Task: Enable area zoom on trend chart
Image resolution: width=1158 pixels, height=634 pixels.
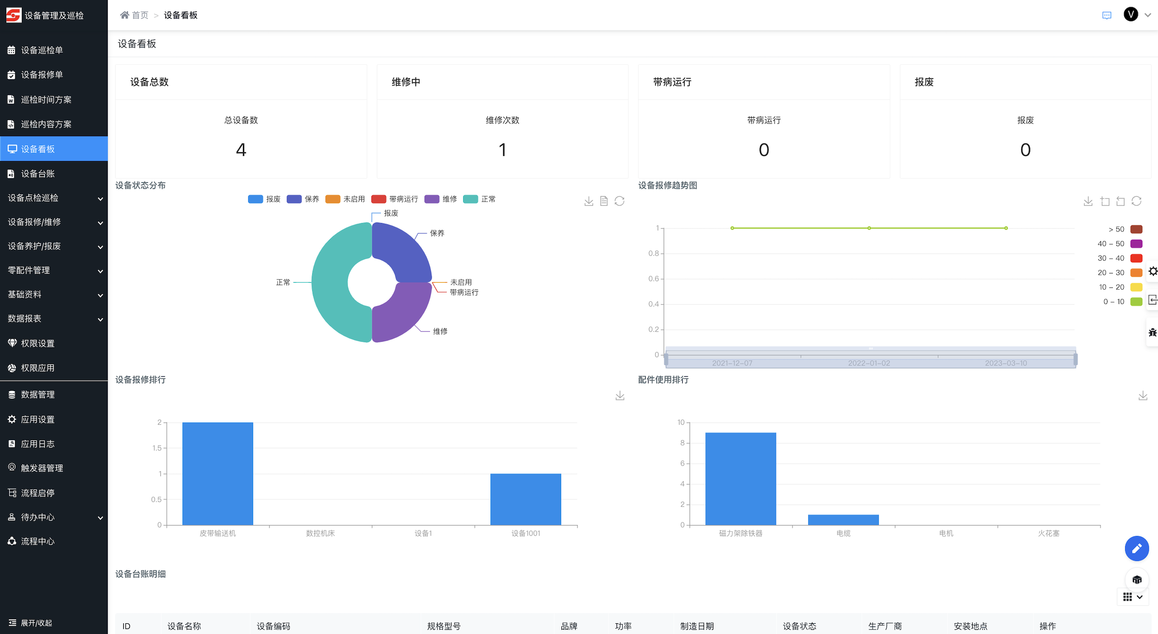Action: (x=1105, y=201)
